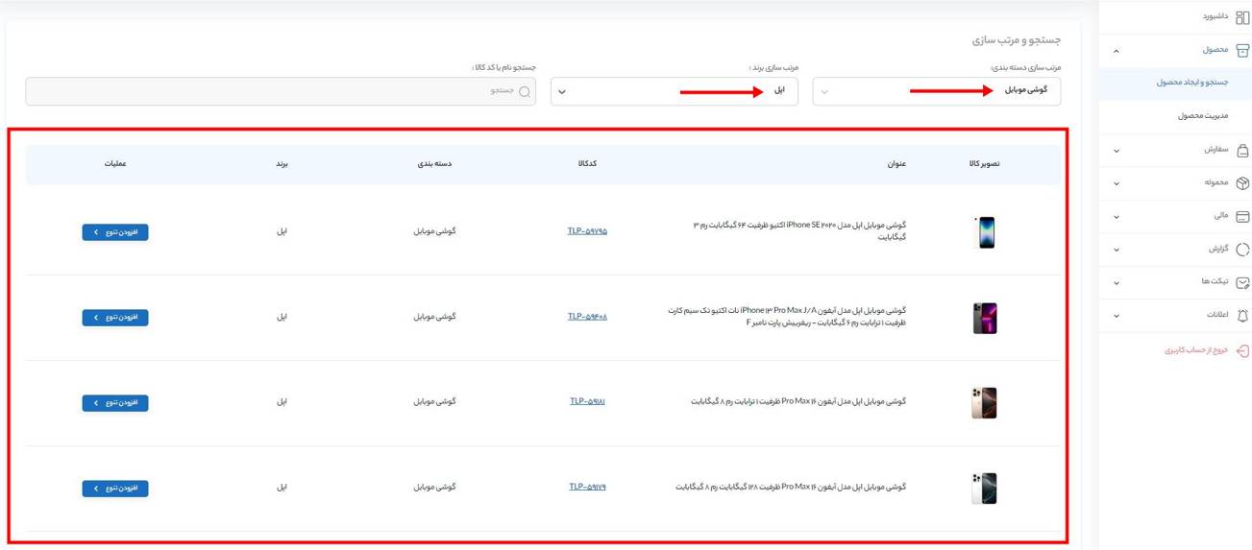Image resolution: width=1252 pixels, height=550 pixels.
Task: Click the دسته بندی column header
Action: point(434,164)
